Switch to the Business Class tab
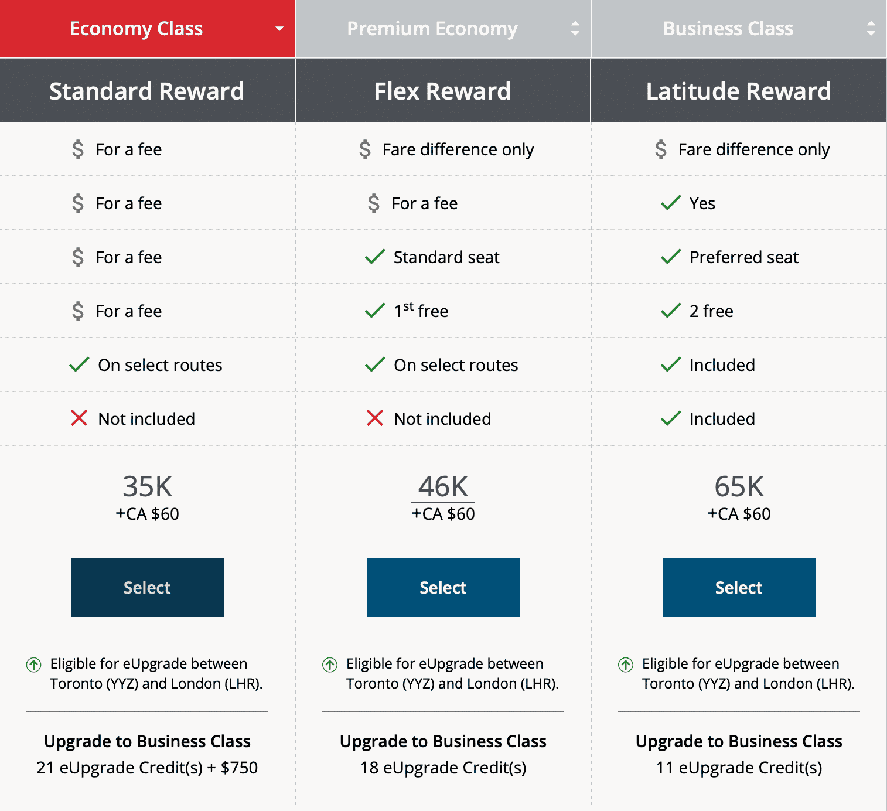Viewport: 887px width, 811px height. (728, 29)
